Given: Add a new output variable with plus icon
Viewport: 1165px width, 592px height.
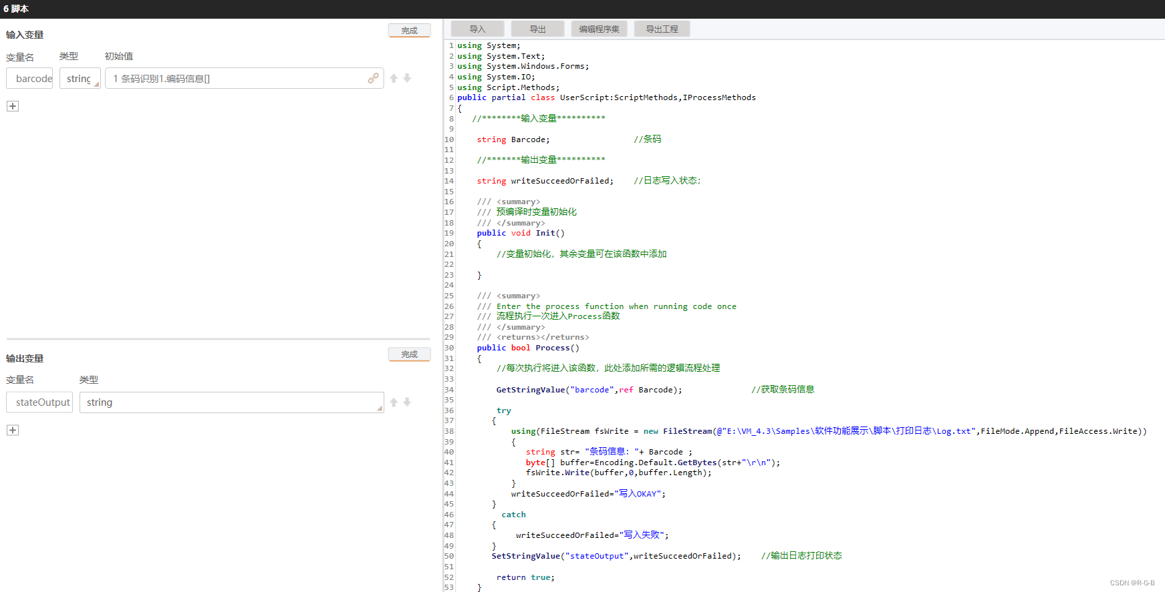Looking at the screenshot, I should click(x=13, y=430).
